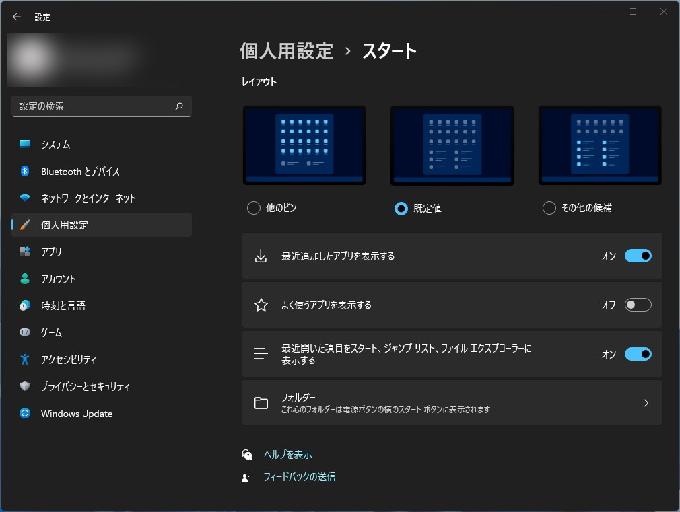
Task: Click the フィードバックの送信 link
Action: pyautogui.click(x=299, y=477)
